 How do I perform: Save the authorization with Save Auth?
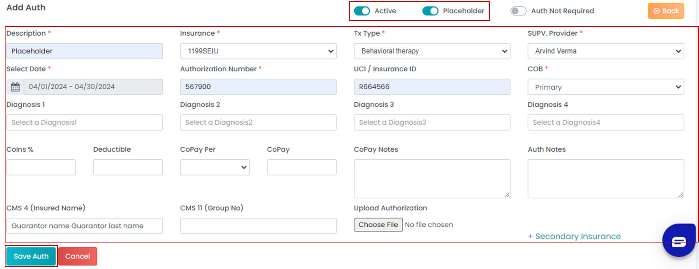[x=31, y=256]
